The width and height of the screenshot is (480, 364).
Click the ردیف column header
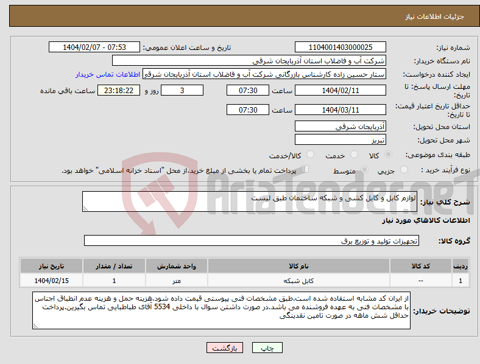tap(461, 266)
